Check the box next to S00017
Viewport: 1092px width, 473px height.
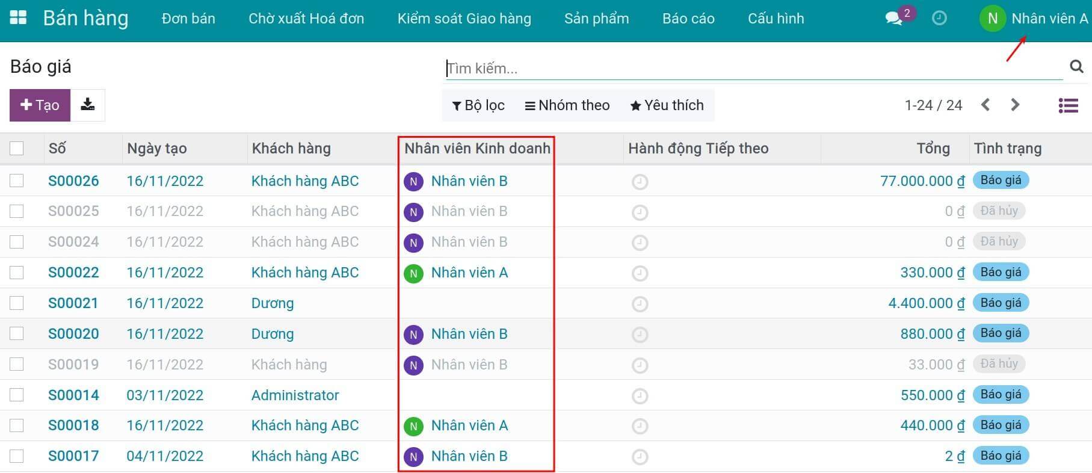16,456
